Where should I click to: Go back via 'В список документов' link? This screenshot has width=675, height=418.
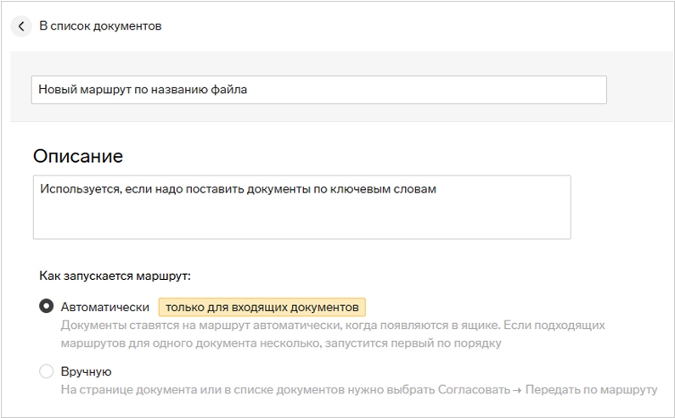[100, 26]
